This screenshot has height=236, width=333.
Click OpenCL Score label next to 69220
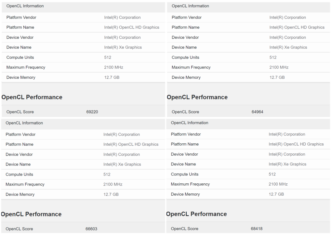20,112
